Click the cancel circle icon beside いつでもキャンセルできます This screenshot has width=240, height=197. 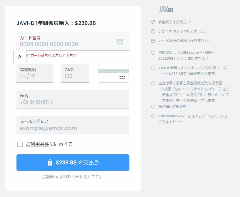[x=153, y=31]
